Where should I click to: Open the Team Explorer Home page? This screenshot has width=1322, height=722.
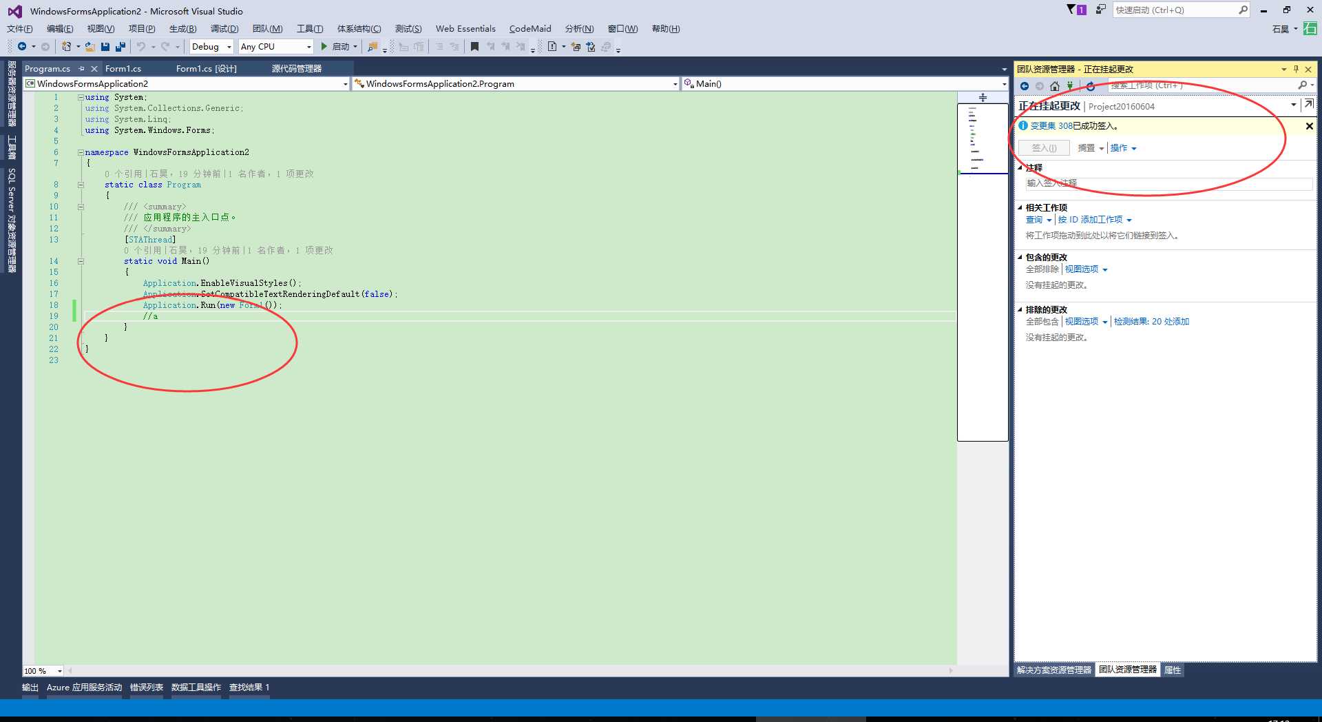[x=1055, y=86]
